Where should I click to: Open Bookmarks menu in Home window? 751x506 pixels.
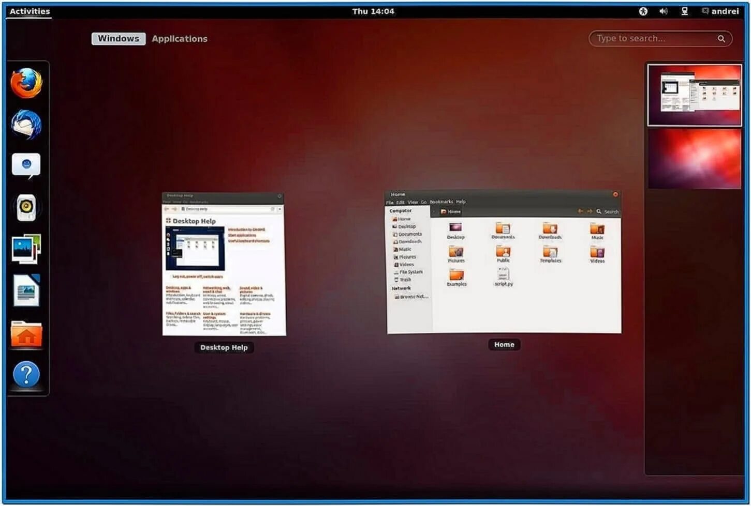tap(441, 202)
